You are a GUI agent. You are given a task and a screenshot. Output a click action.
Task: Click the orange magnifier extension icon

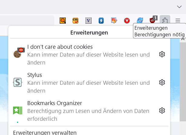[63, 21]
